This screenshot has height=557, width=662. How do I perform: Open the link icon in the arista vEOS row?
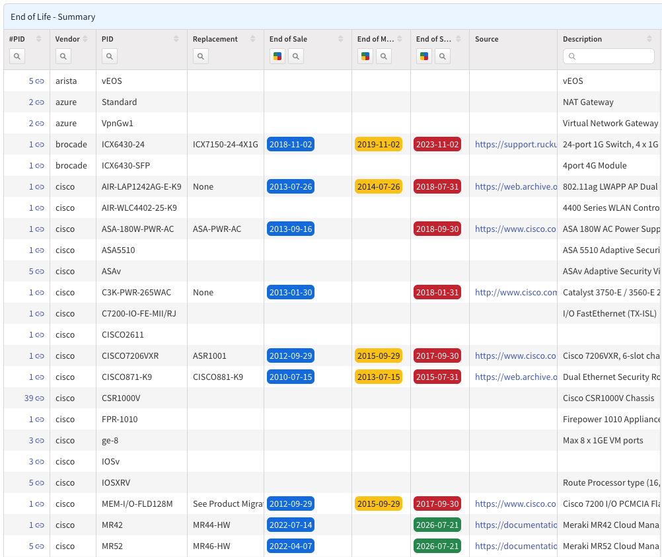point(40,81)
